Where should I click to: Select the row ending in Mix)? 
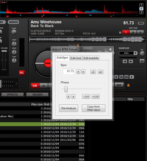coord(42,116)
